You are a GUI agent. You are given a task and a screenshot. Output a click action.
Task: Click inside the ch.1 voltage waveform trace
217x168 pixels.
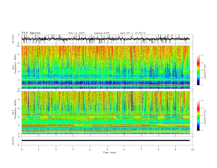point(106,39)
